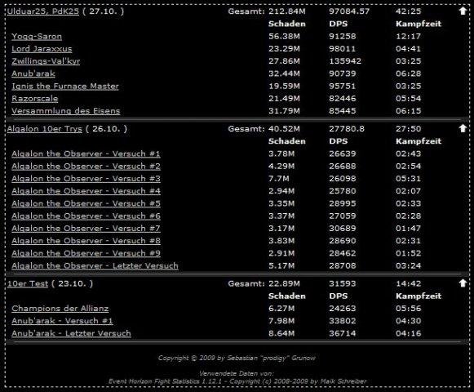The height and width of the screenshot is (392, 474).
Task: Click the Anub'arak Letzter Versuch DPS 36714
Action: pyautogui.click(x=343, y=333)
